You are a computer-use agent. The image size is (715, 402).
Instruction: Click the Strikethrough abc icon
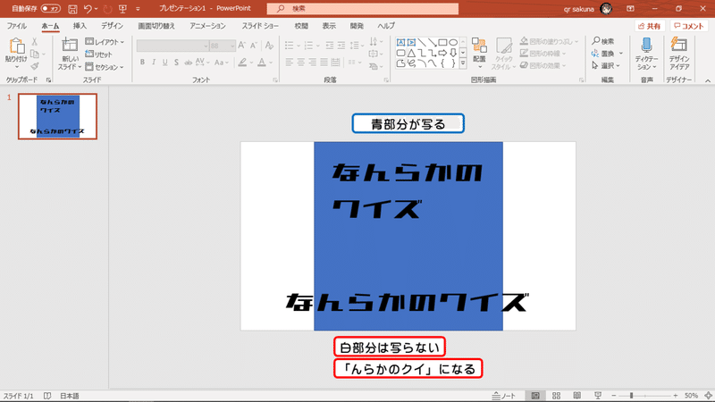[x=188, y=62]
